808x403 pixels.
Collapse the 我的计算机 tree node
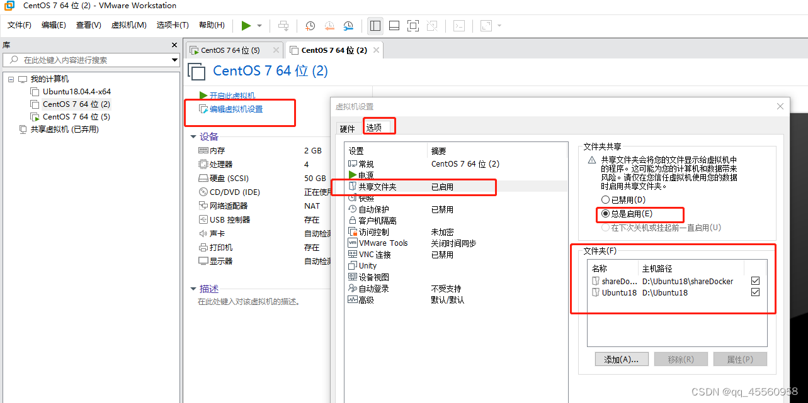(x=11, y=79)
